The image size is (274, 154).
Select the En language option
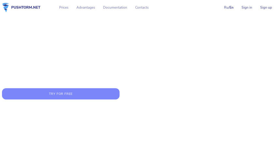[231, 8]
